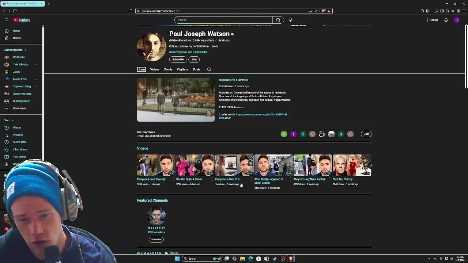Open What Really Happened at Bondi Beach thumbnail
The height and width of the screenshot is (263, 468).
(x=273, y=165)
